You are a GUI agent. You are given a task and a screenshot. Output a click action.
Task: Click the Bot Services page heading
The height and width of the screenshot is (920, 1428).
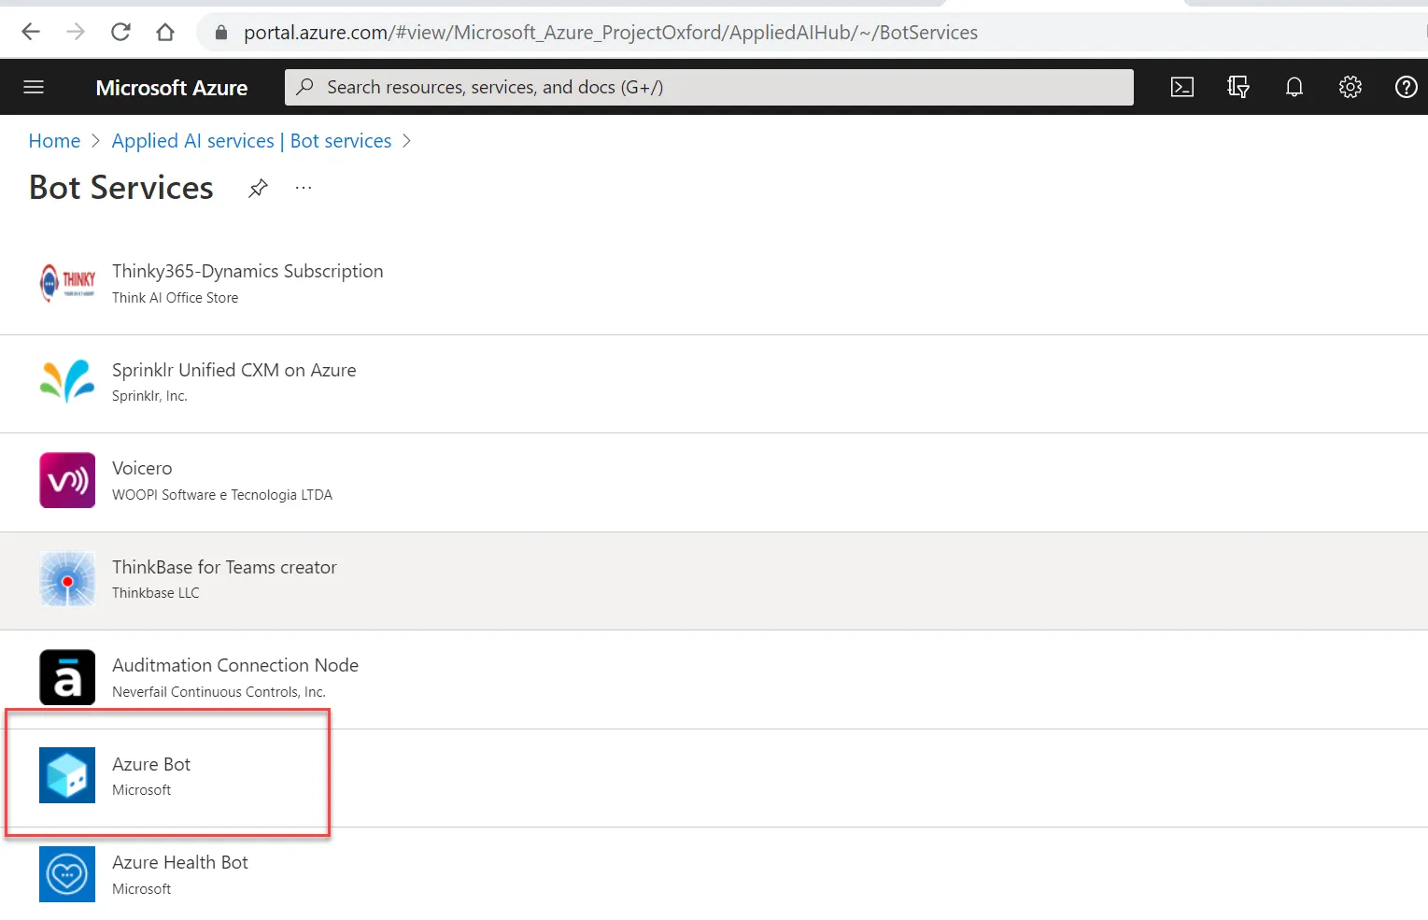pos(121,188)
